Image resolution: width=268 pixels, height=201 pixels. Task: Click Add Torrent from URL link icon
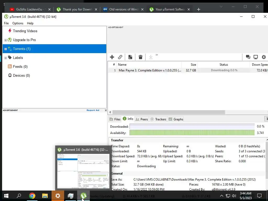coord(120,57)
